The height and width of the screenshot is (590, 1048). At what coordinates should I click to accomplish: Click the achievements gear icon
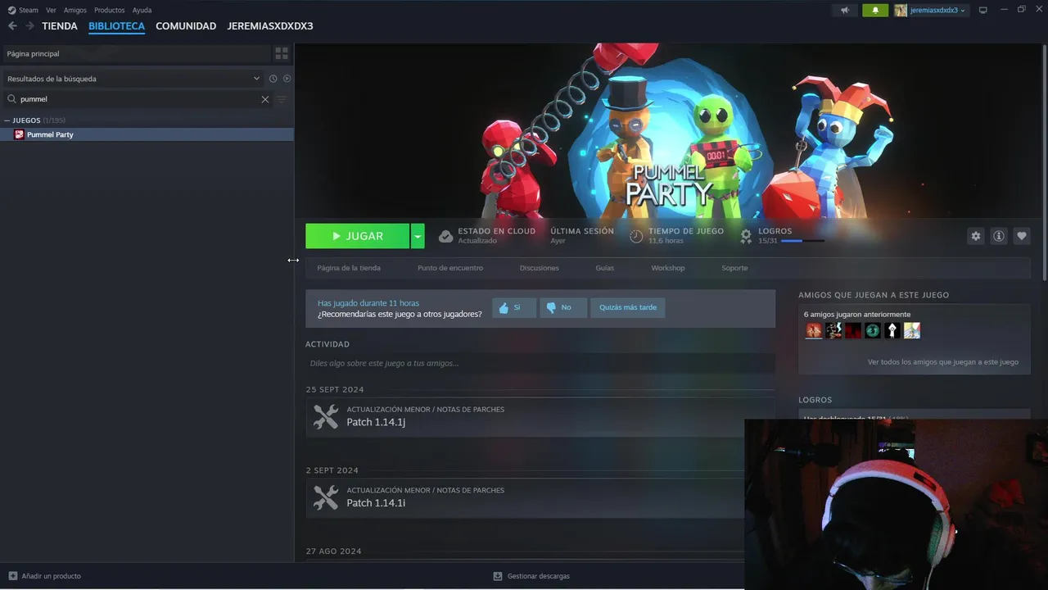[x=746, y=236]
